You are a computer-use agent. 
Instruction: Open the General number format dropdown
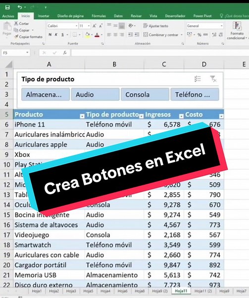[x=222, y=26]
